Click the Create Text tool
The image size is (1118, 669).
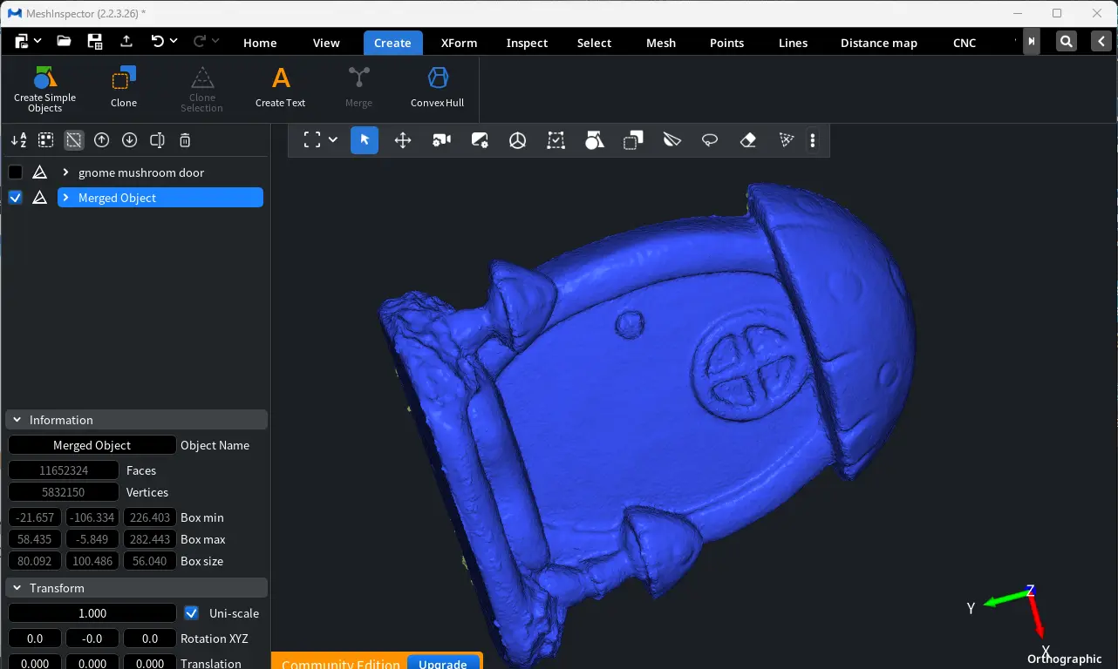click(281, 89)
